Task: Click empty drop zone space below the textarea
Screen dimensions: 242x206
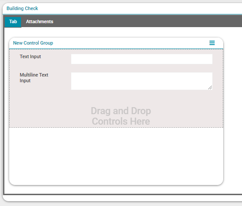Action: click(116, 98)
